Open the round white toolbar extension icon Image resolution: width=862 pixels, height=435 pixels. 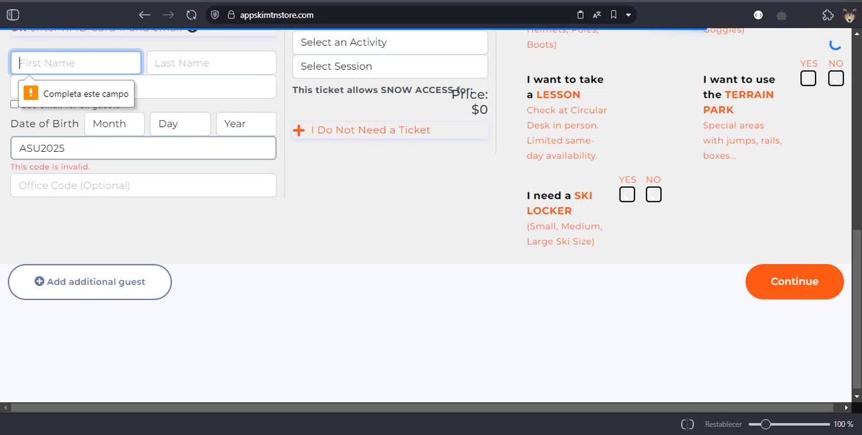pyautogui.click(x=758, y=15)
